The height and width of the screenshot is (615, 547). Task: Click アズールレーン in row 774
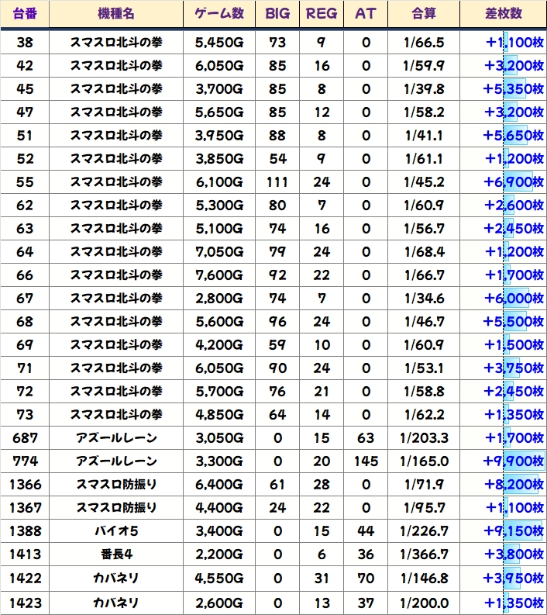116,461
